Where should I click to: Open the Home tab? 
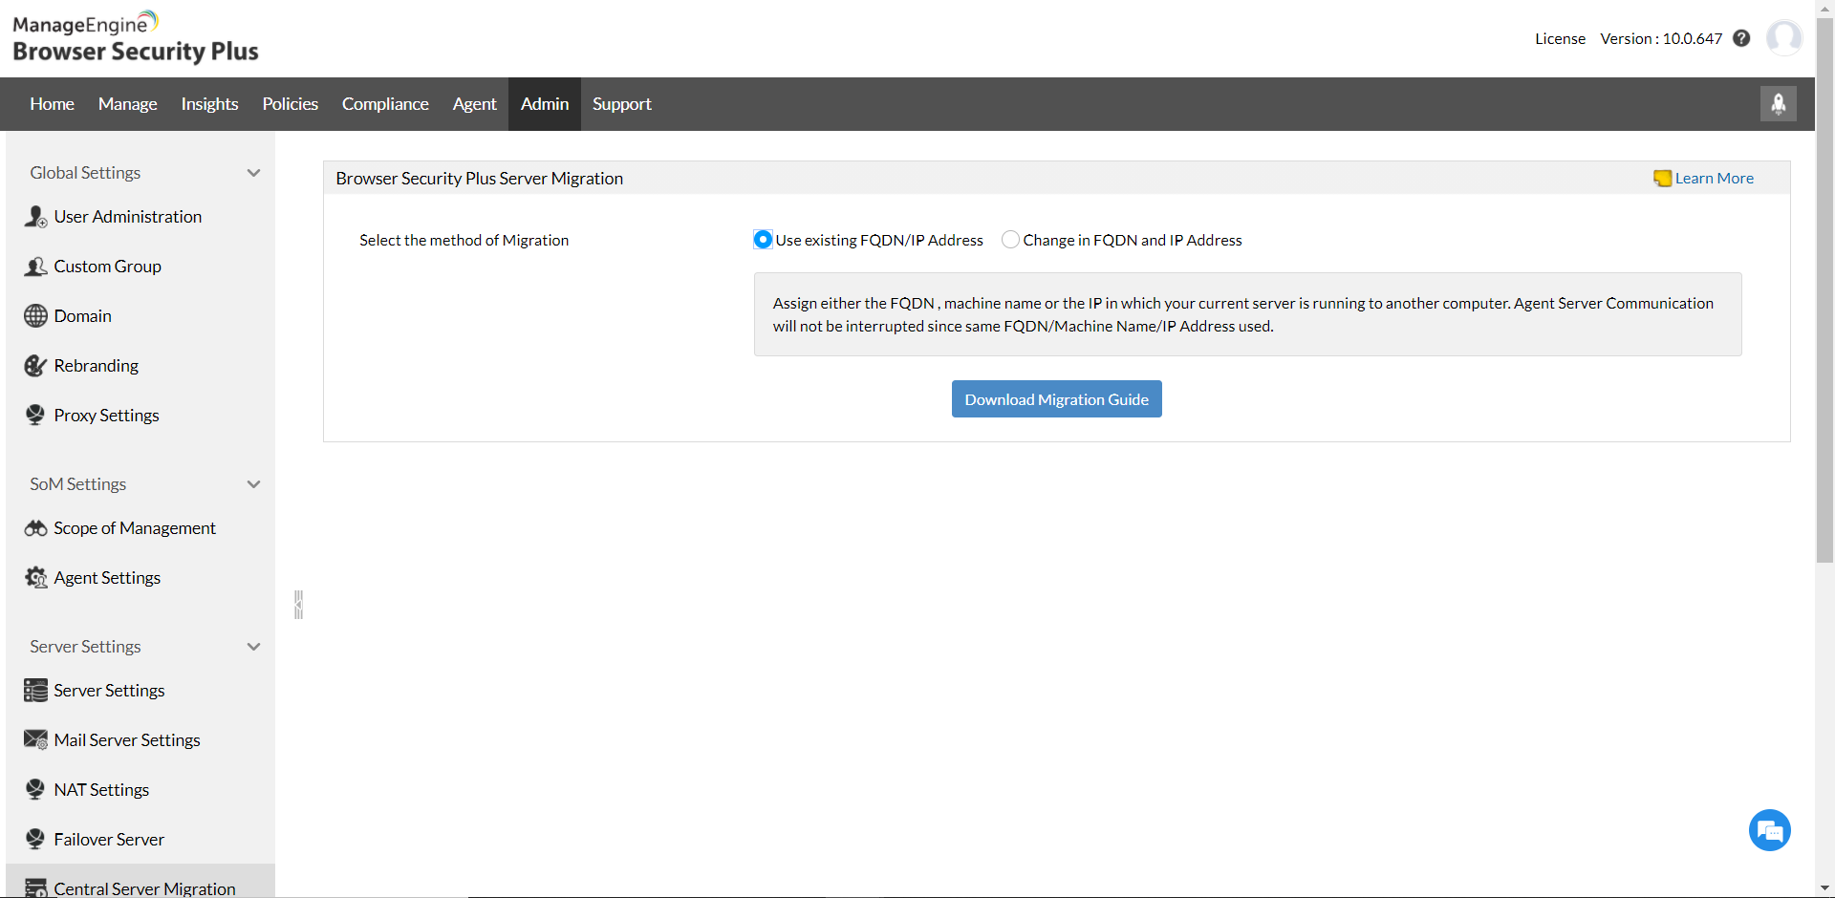click(52, 104)
